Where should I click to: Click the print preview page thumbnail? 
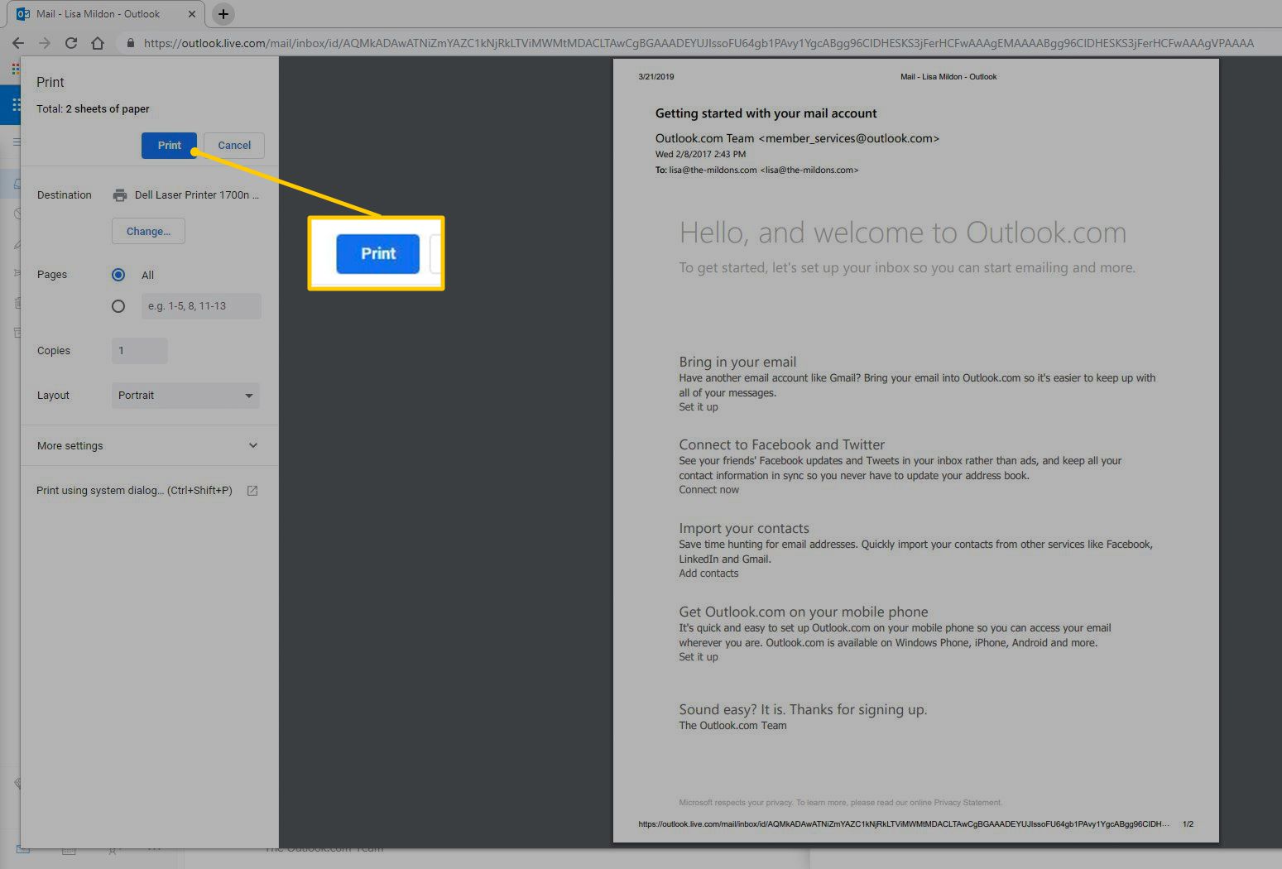coord(915,450)
